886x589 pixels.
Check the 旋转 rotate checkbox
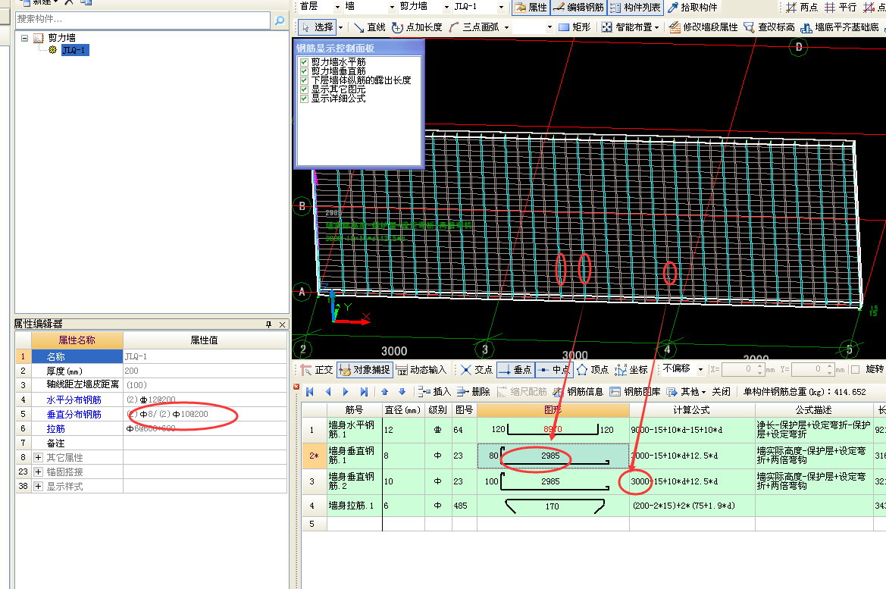(856, 370)
